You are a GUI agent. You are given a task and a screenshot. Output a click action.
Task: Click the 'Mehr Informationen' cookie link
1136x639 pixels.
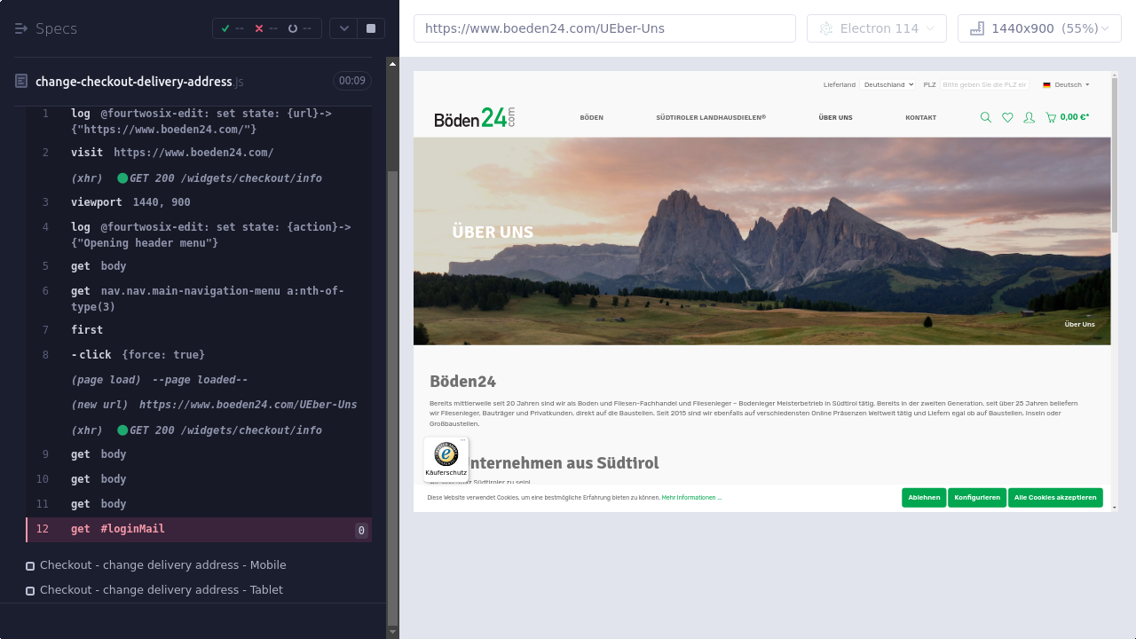point(691,498)
